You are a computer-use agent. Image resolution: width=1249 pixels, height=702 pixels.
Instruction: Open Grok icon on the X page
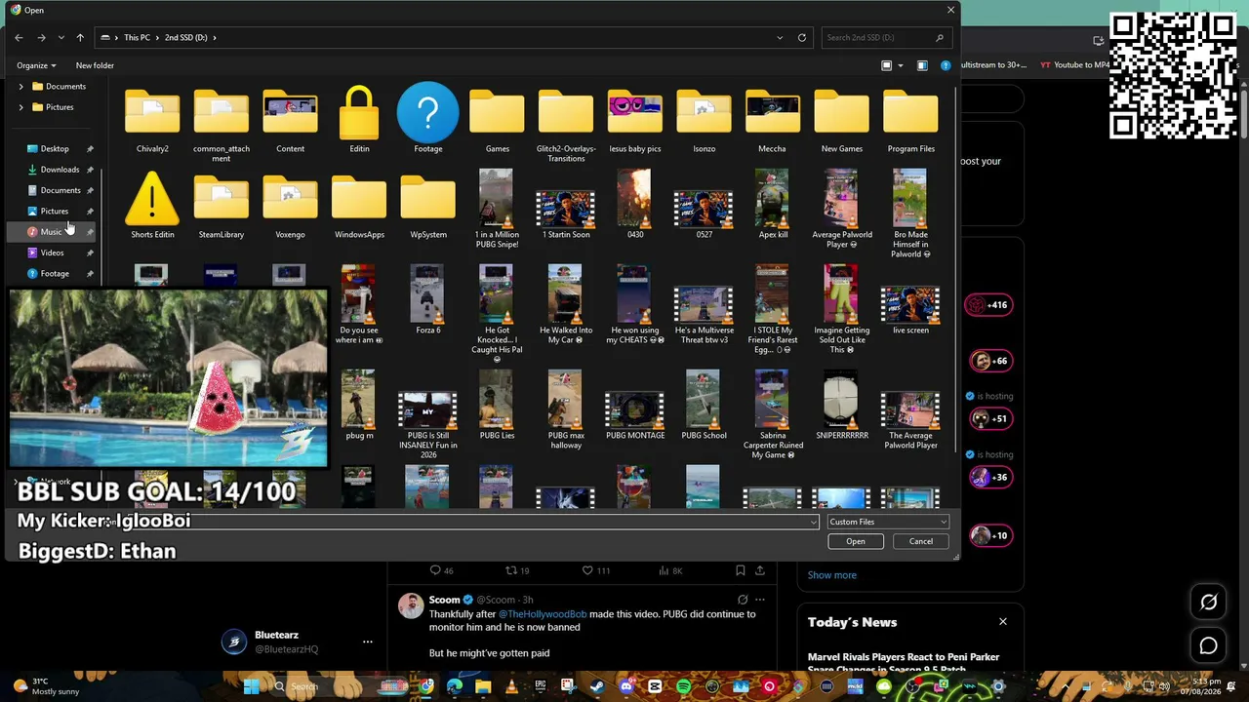point(1208,603)
